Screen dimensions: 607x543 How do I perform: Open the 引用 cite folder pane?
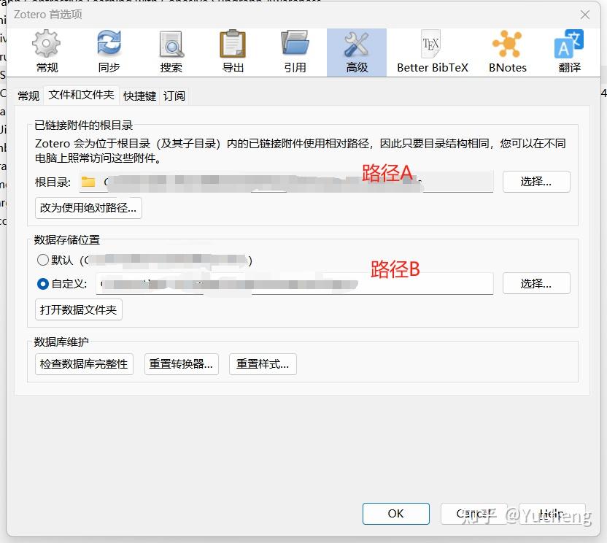(x=295, y=52)
